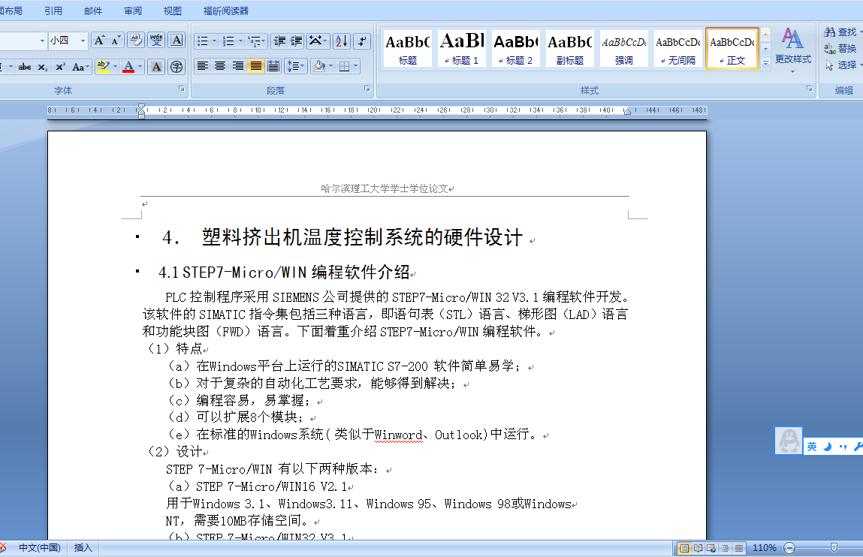Screen dimensions: 863x557
Task: Apply Strikethrough to text
Action: pos(26,65)
